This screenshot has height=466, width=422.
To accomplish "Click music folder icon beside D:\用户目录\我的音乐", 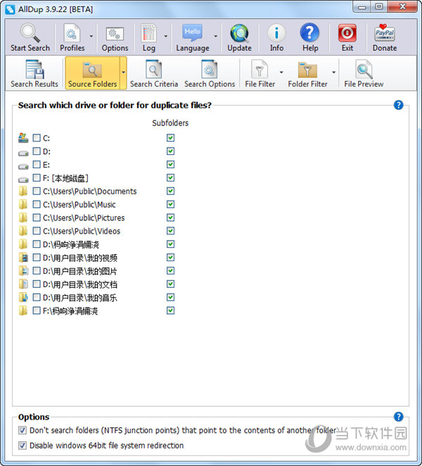I will [23, 297].
